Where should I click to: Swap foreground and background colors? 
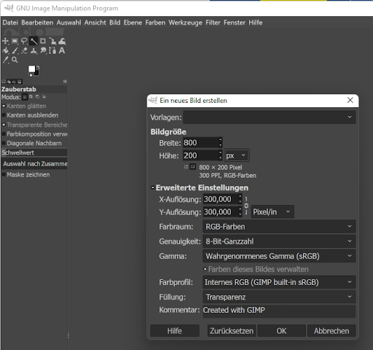pyautogui.click(x=38, y=67)
